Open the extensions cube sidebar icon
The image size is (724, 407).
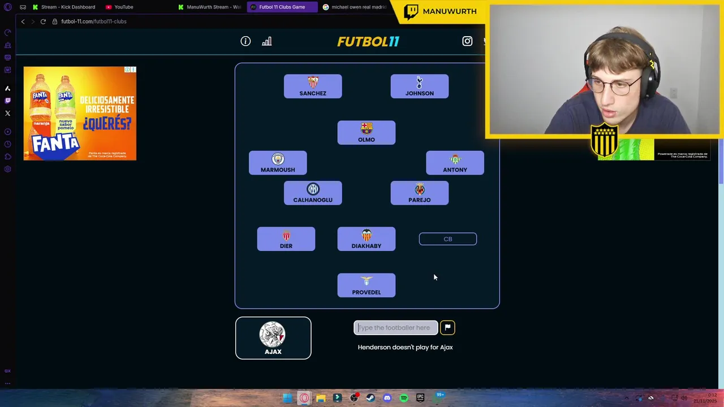(8, 157)
